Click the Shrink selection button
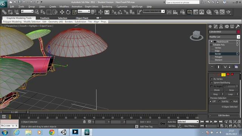The width and height of the screenshot is (242, 136). click(x=217, y=90)
